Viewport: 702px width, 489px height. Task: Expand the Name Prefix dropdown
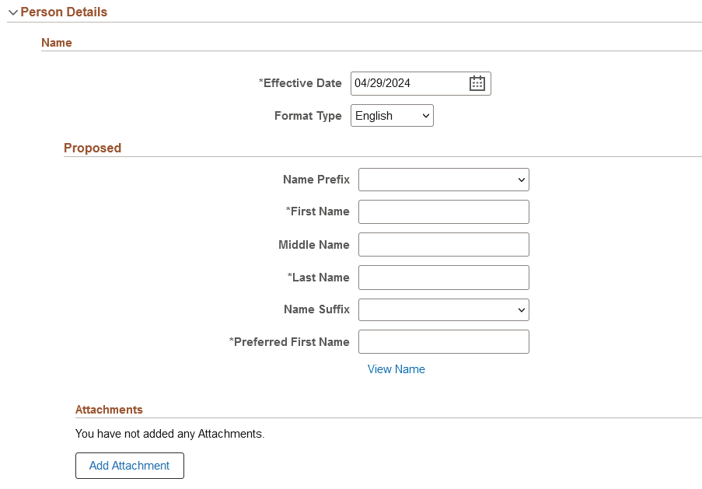pos(443,180)
